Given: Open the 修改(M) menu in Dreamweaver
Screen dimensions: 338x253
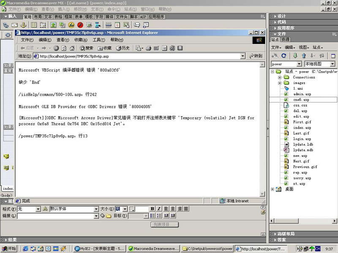Looking at the screenshot, I should tap(80, 9).
